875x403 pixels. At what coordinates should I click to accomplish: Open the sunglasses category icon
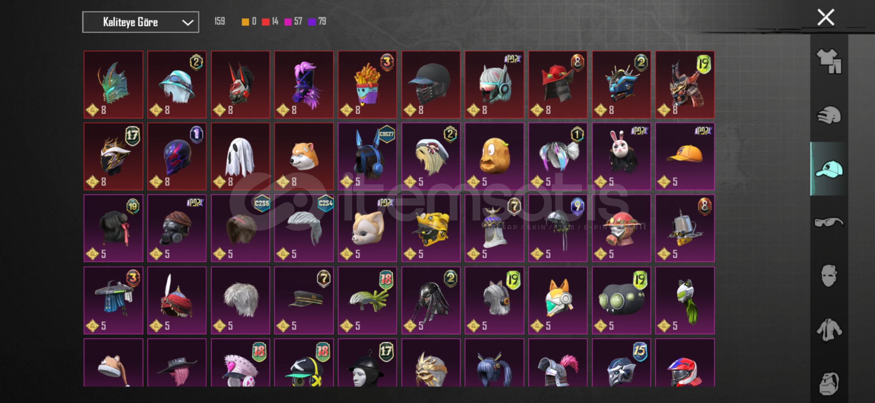829,222
